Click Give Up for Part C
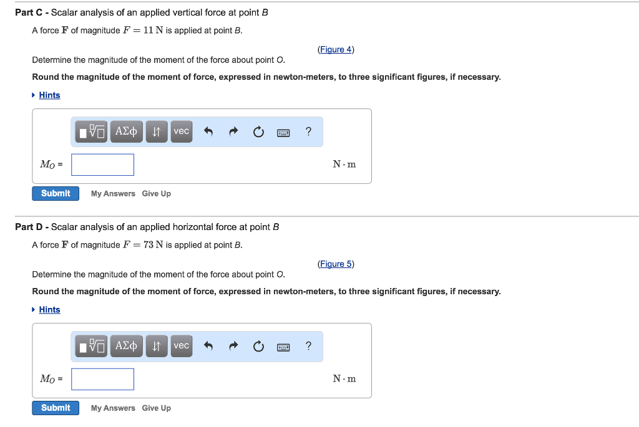The height and width of the screenshot is (427, 639). point(156,193)
